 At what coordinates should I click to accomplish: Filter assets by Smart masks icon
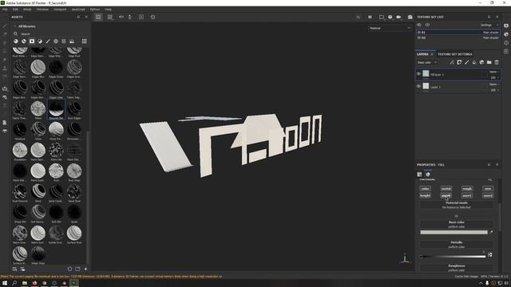pyautogui.click(x=32, y=41)
